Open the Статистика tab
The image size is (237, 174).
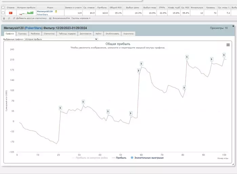[49, 34]
